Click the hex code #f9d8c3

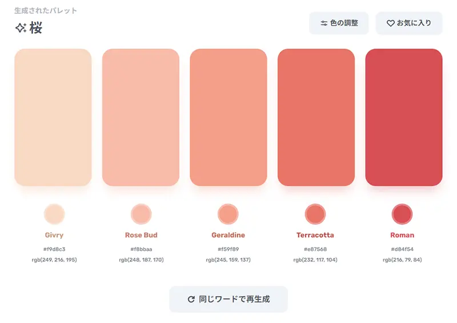click(x=54, y=249)
